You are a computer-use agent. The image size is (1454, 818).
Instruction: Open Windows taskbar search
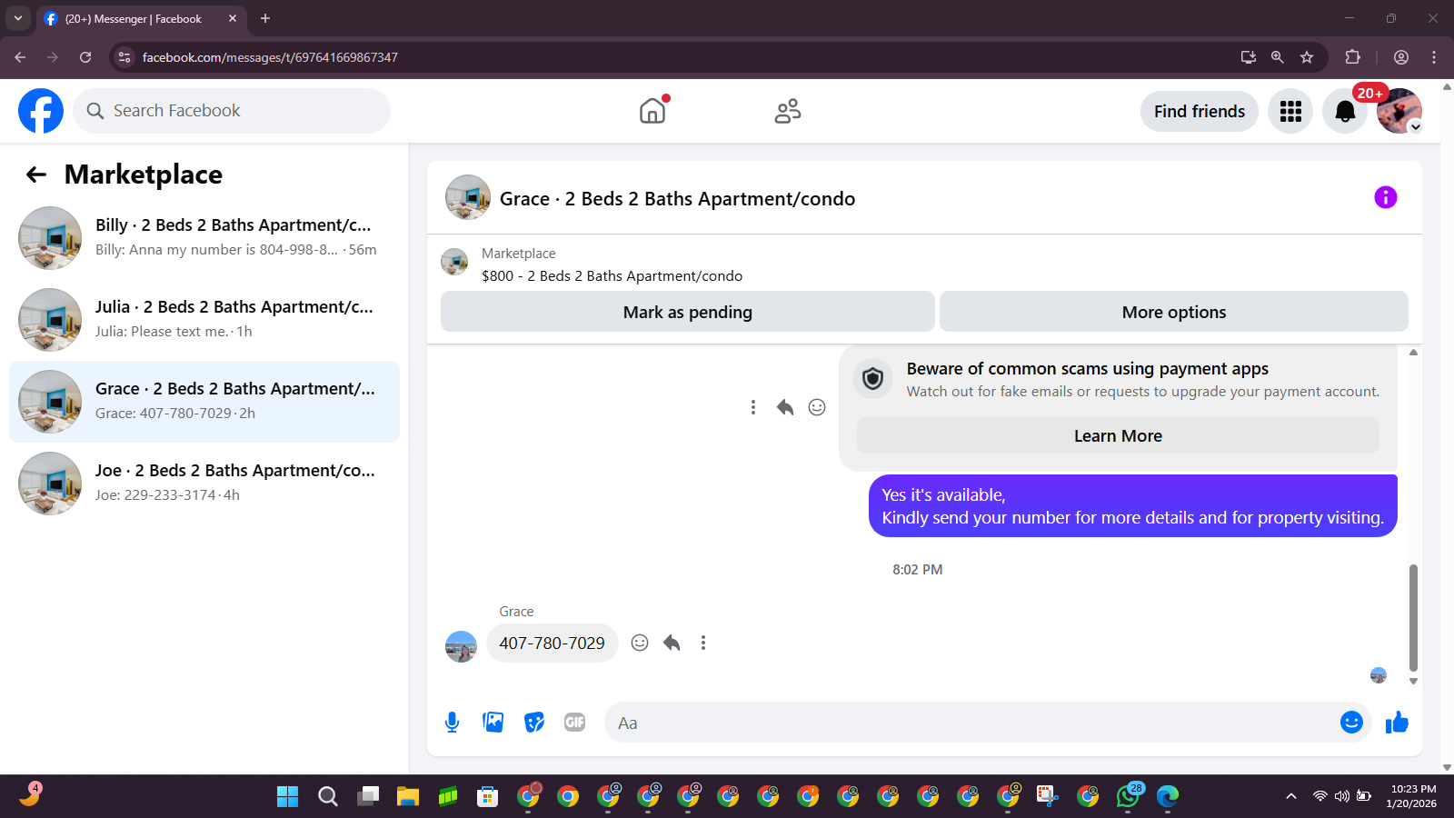pyautogui.click(x=328, y=796)
